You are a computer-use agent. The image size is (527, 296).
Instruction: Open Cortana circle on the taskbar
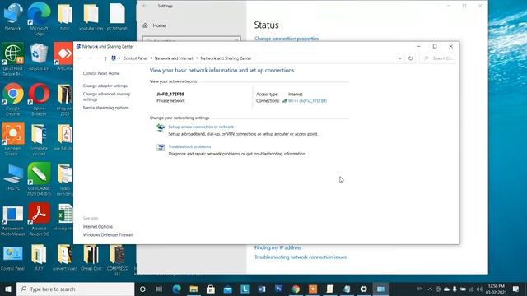coord(142,289)
